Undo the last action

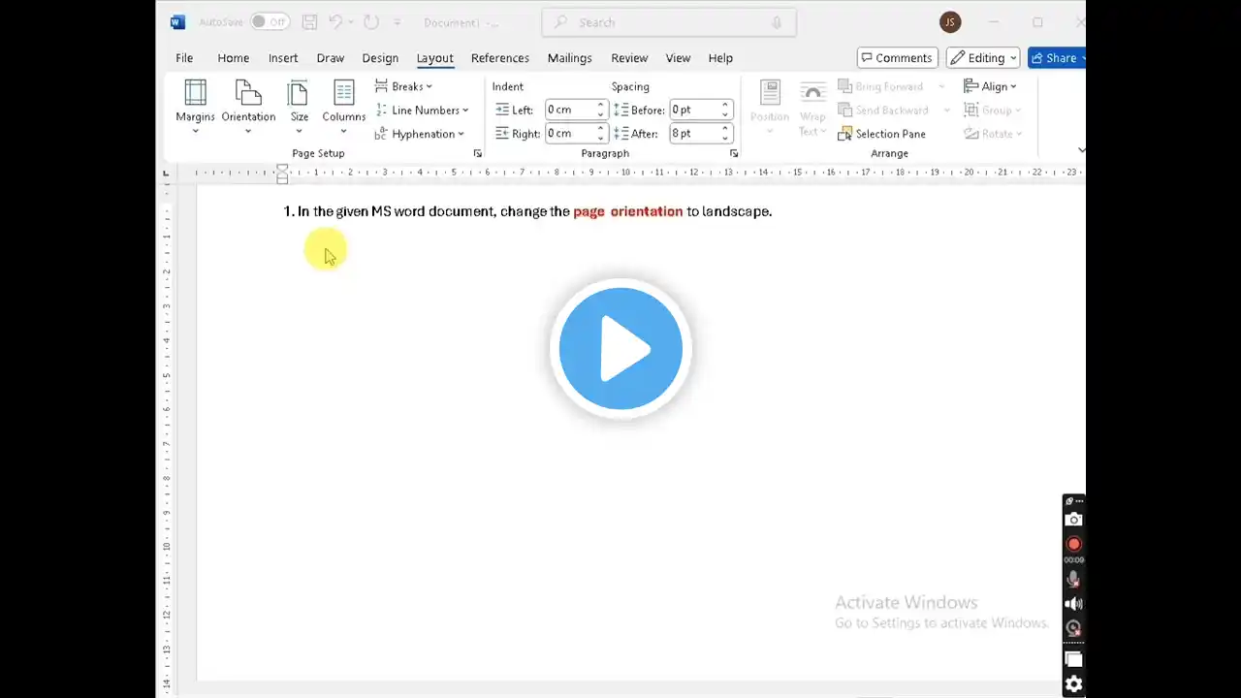(x=335, y=22)
